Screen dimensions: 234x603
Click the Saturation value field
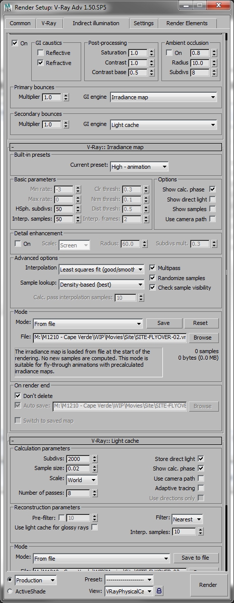tap(138, 53)
